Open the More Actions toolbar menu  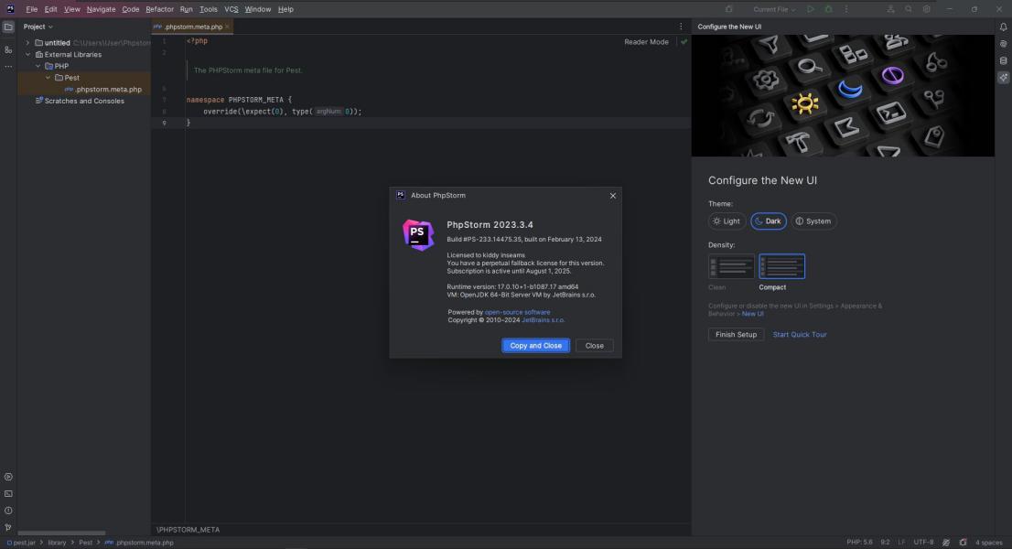846,9
